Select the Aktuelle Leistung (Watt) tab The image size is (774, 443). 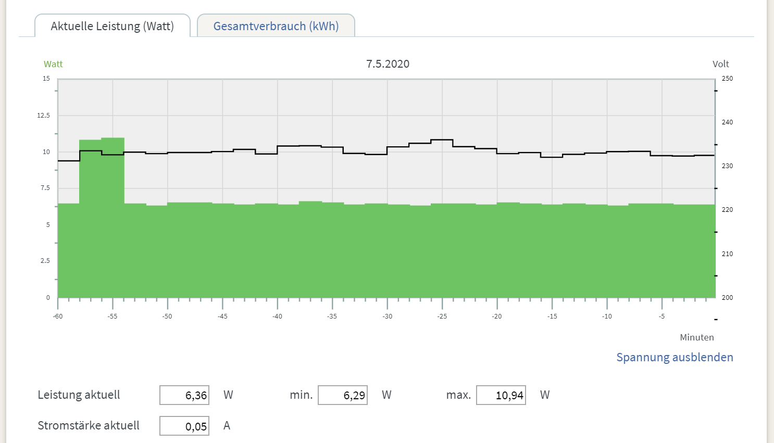pyautogui.click(x=112, y=26)
